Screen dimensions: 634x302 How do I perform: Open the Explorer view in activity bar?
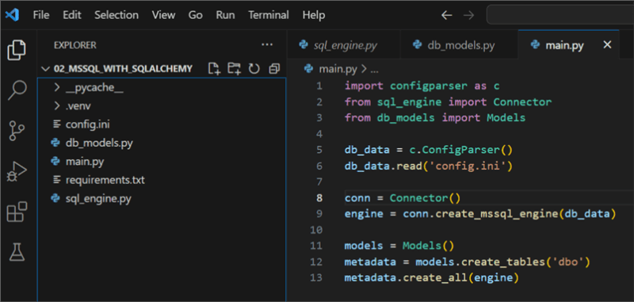click(x=17, y=50)
